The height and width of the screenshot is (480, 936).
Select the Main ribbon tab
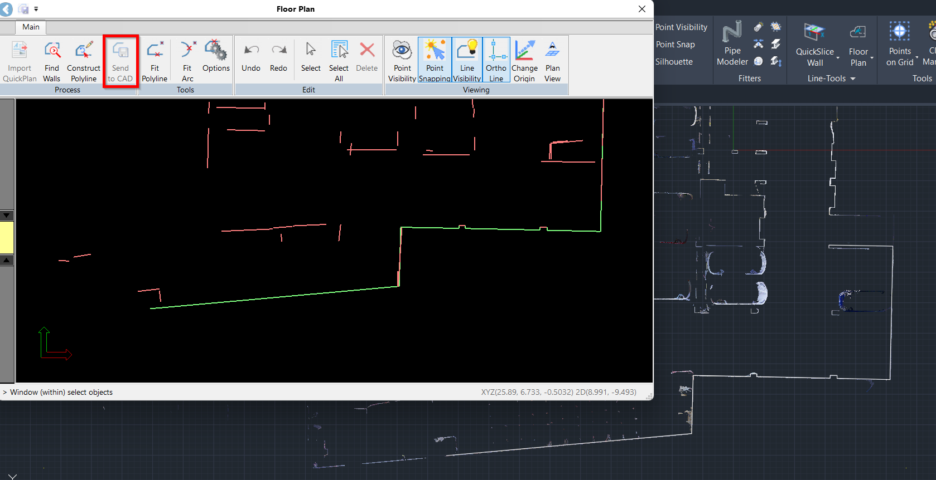point(31,27)
